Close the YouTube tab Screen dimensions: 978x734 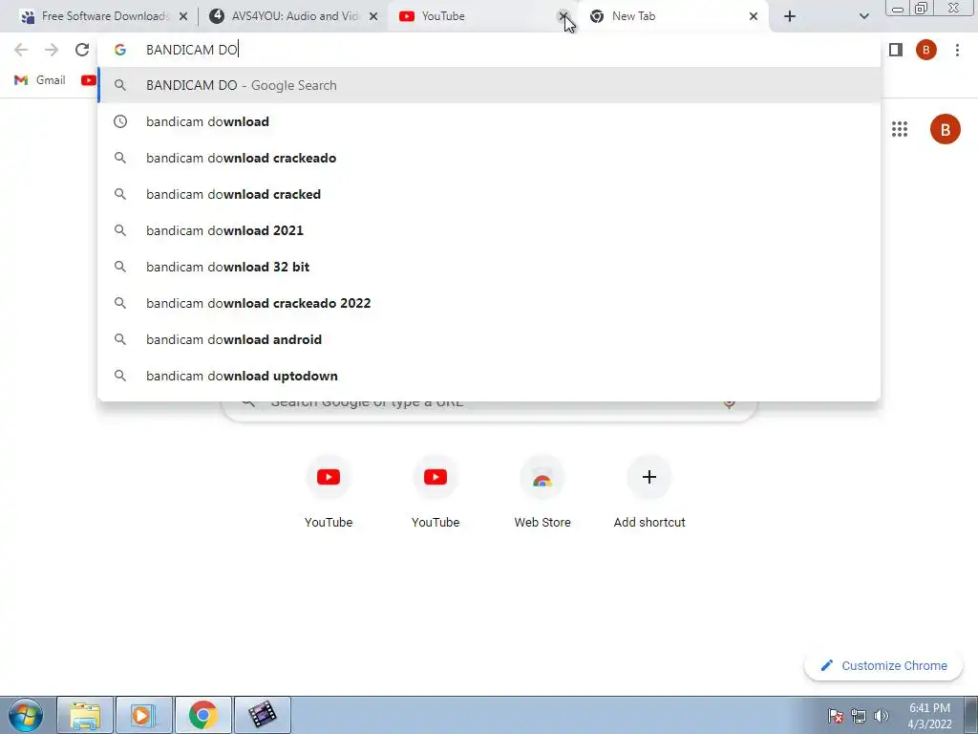click(563, 16)
